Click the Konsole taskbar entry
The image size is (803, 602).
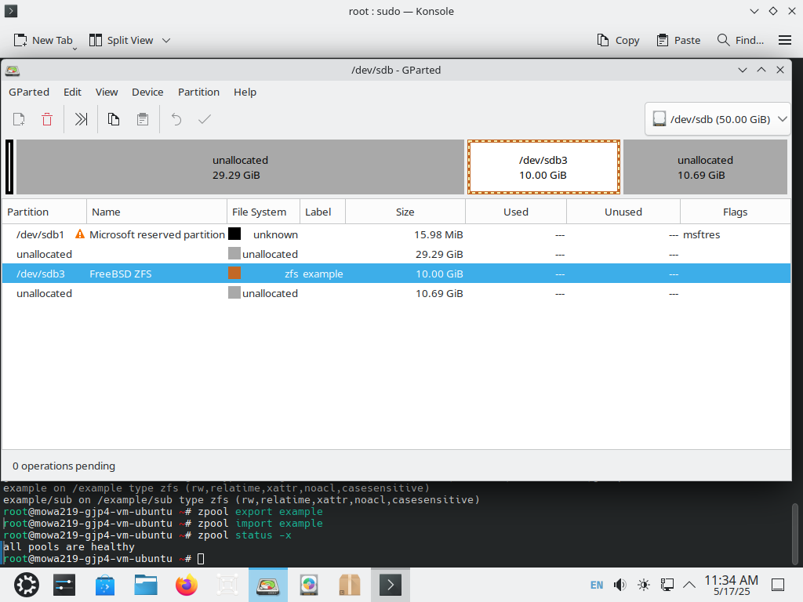pyautogui.click(x=391, y=585)
